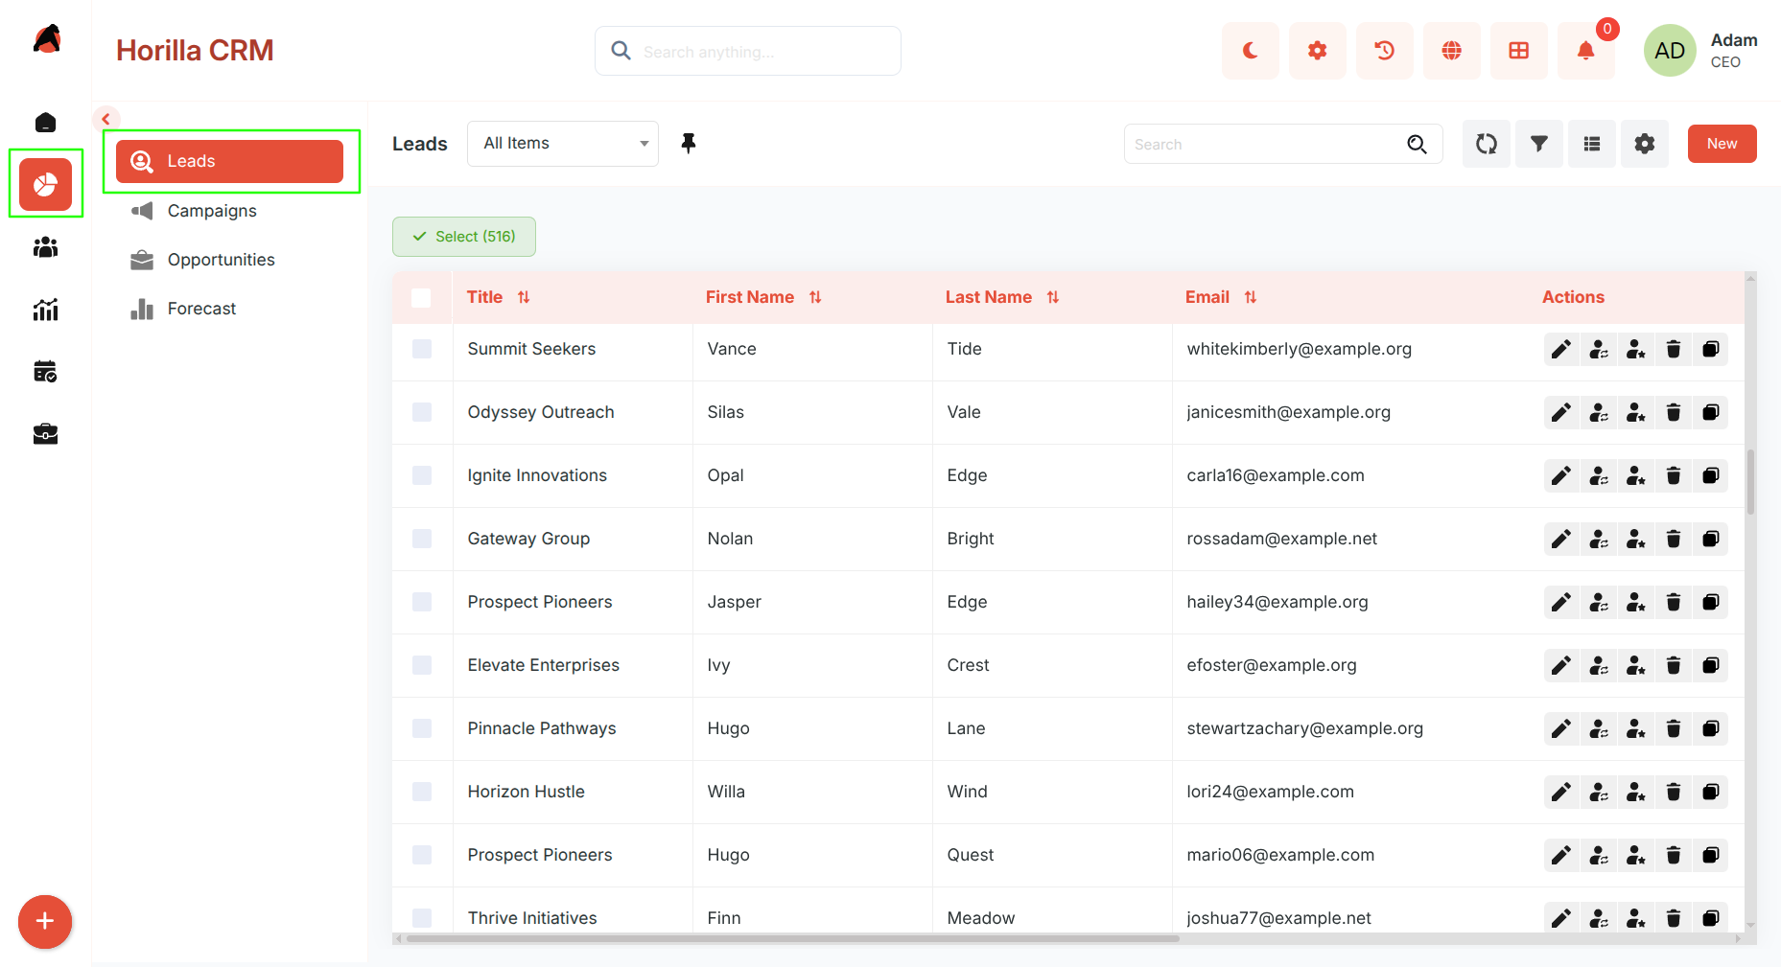1781x967 pixels.
Task: Check the select-all header checkbox
Action: coord(421,297)
